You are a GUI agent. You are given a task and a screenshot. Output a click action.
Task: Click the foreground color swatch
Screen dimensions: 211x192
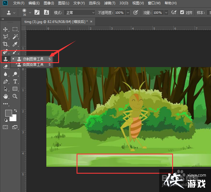(x=9, y=113)
